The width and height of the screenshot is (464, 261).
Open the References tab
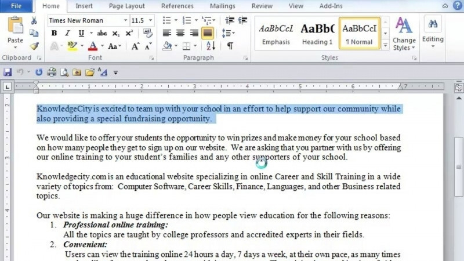click(x=177, y=6)
